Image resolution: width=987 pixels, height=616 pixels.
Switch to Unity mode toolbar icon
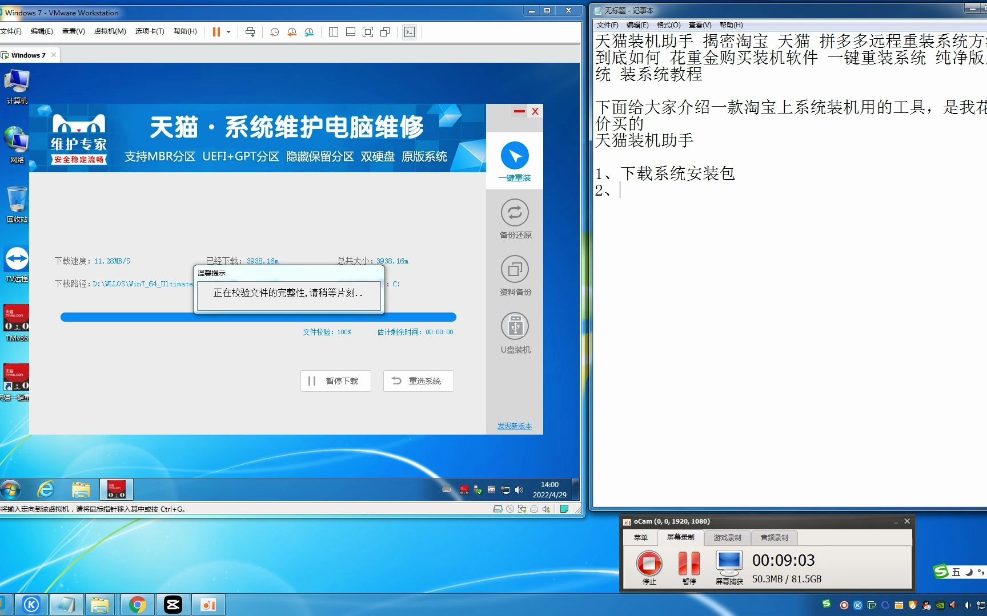pyautogui.click(x=385, y=32)
